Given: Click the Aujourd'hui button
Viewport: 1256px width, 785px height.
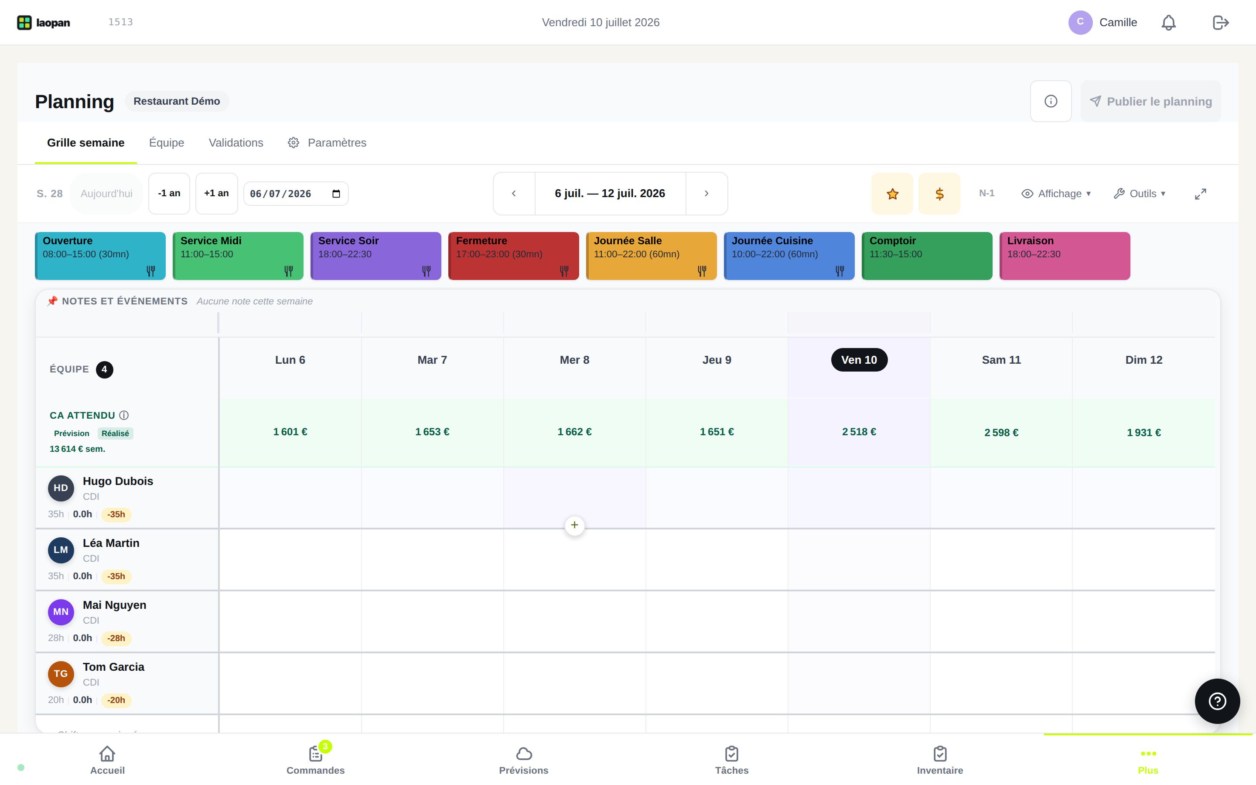Looking at the screenshot, I should click(x=106, y=194).
